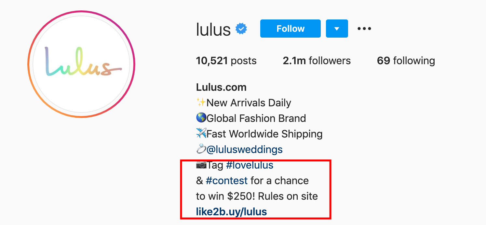Click the airplane emoji beside Fast Worldwide Shipping
The height and width of the screenshot is (225, 486).
(x=201, y=134)
